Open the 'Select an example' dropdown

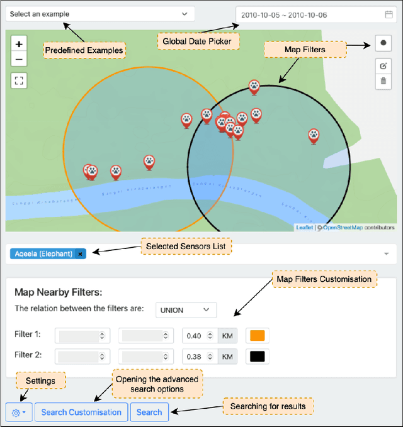point(99,14)
